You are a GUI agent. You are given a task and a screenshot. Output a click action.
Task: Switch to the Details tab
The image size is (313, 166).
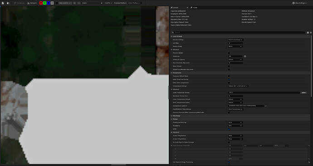[176, 8]
